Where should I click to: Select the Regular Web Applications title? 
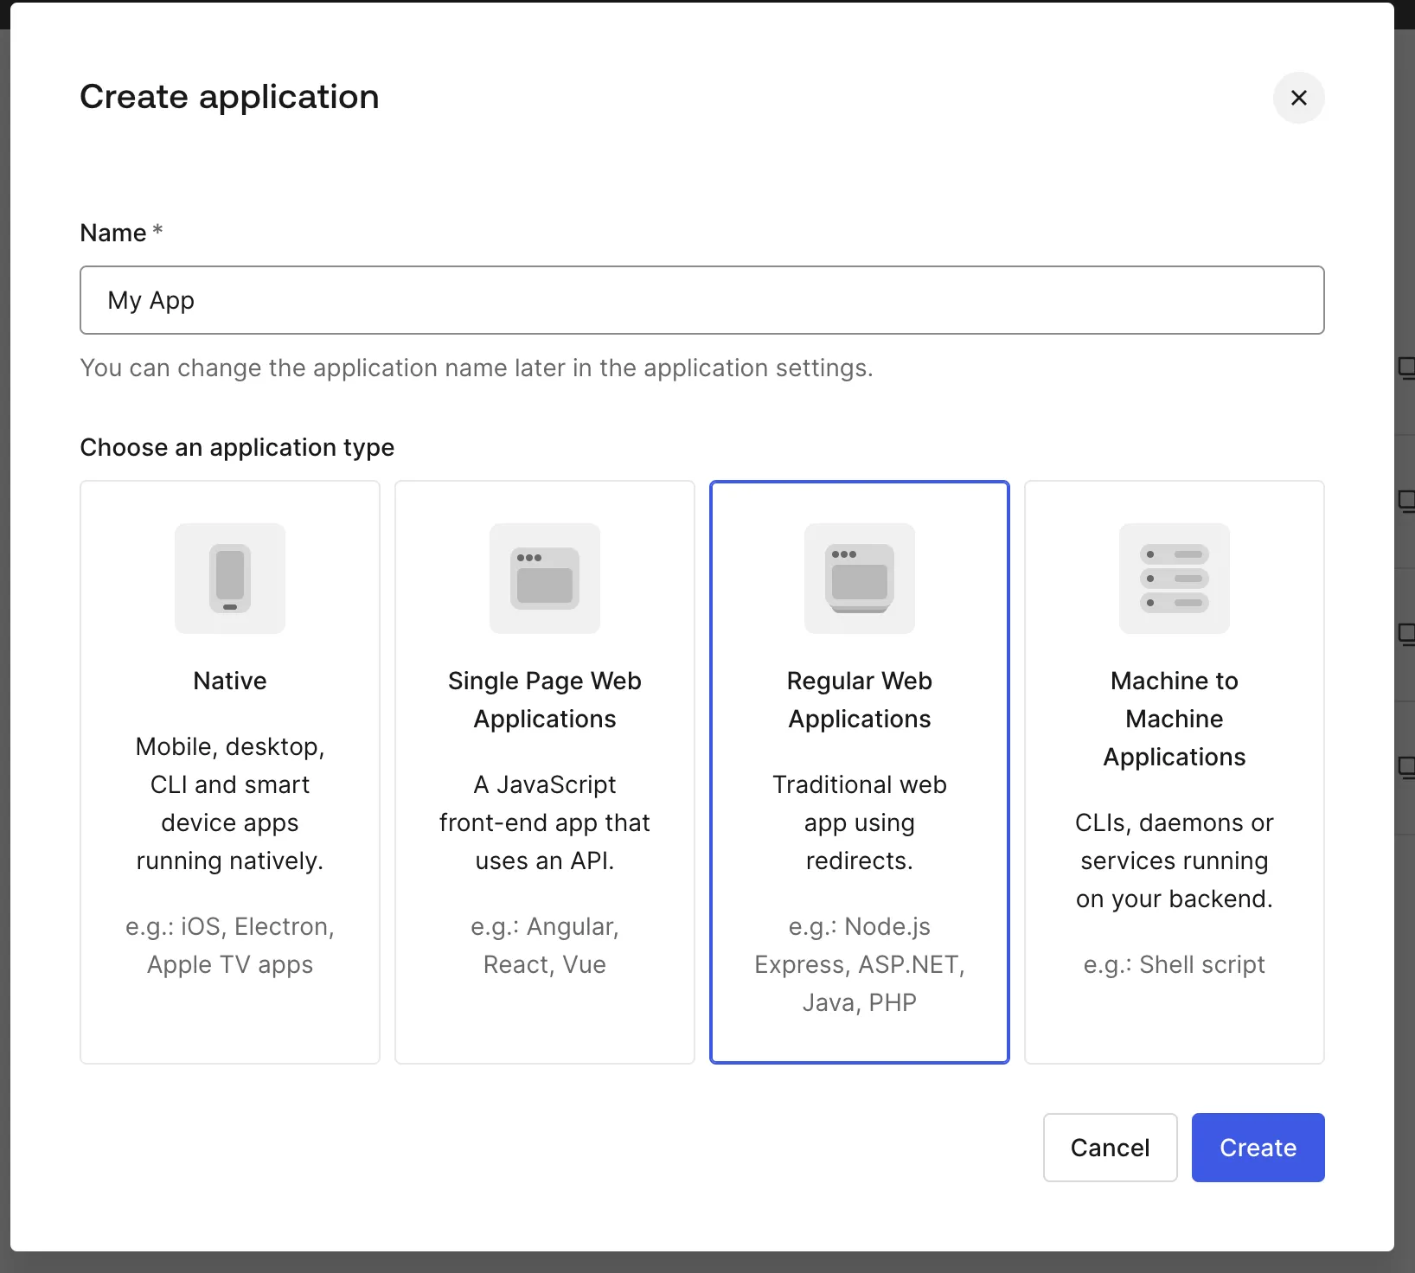coord(859,700)
